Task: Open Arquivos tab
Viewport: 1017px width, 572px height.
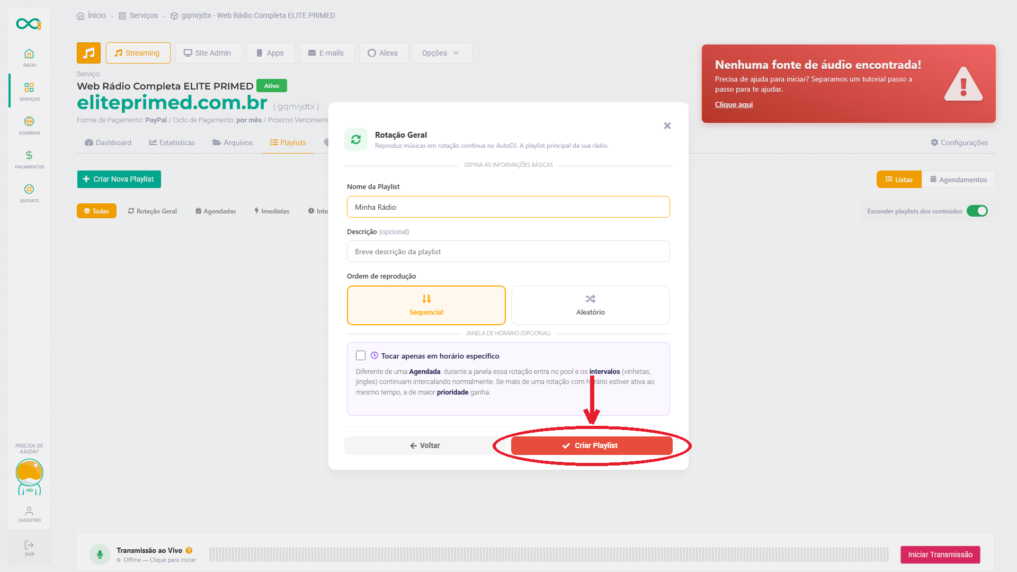Action: pyautogui.click(x=233, y=142)
